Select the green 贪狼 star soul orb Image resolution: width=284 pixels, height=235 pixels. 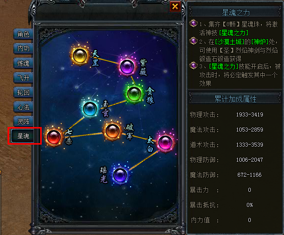(x=134, y=94)
